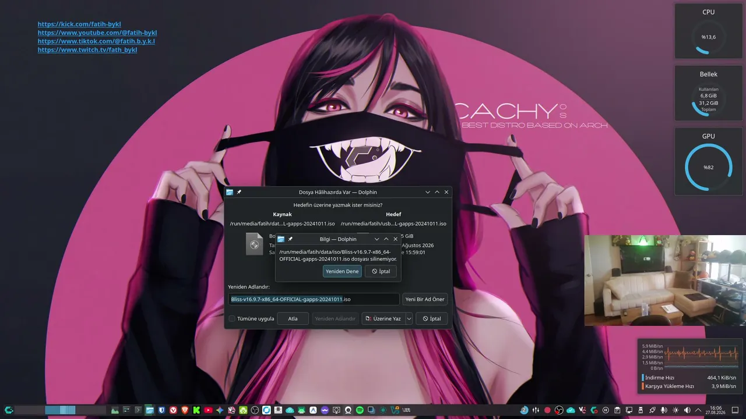This screenshot has height=419, width=746.
Task: Open the Dolphin file manager taskbar icon
Action: click(x=150, y=410)
